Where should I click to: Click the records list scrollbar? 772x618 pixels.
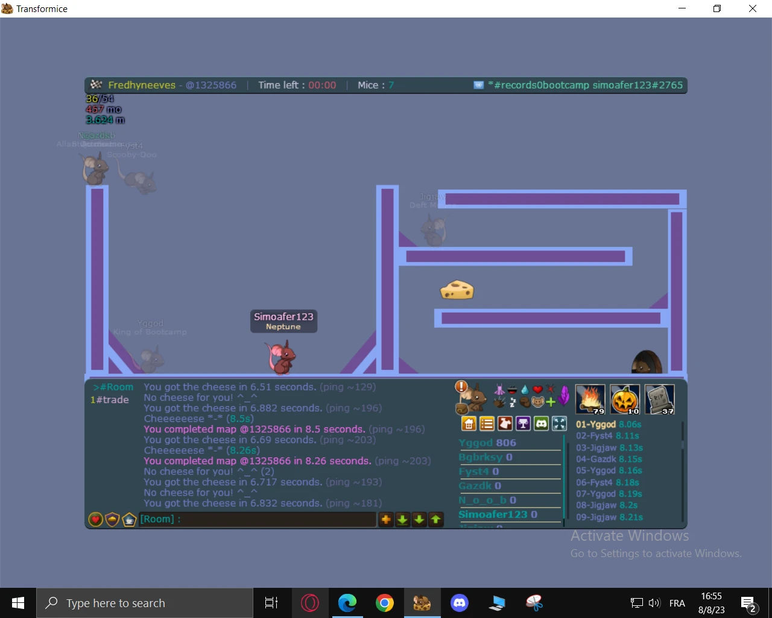(682, 471)
